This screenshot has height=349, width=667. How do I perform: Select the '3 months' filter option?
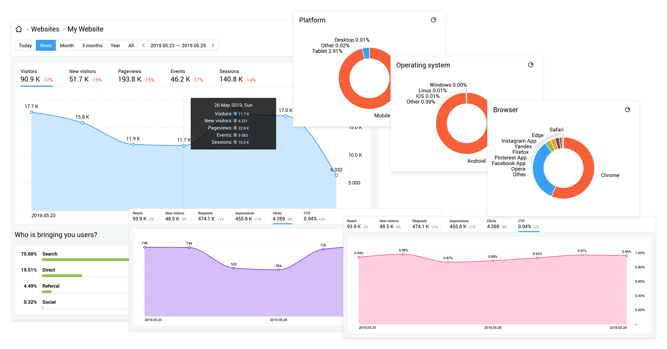(x=92, y=46)
